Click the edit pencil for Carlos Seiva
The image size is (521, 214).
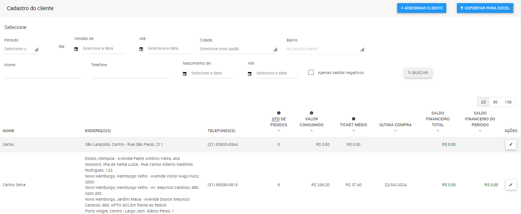click(511, 185)
